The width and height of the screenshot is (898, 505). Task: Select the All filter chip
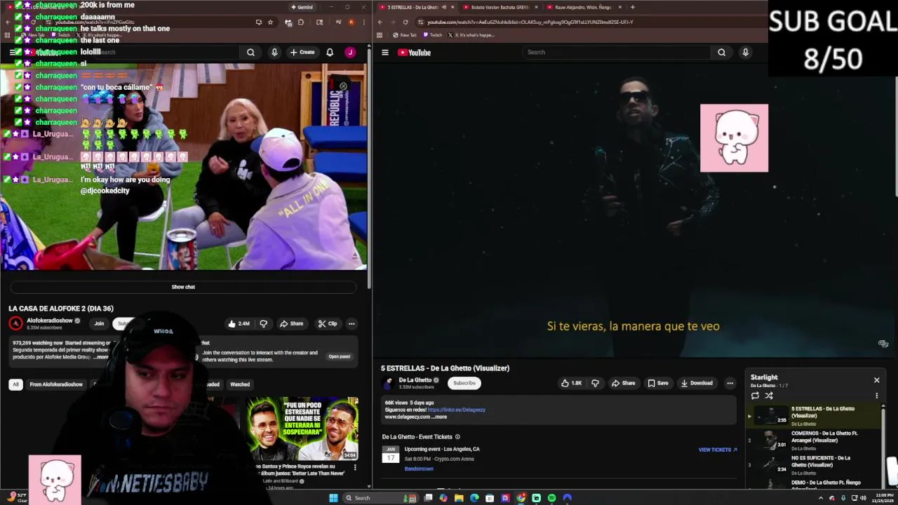15,384
